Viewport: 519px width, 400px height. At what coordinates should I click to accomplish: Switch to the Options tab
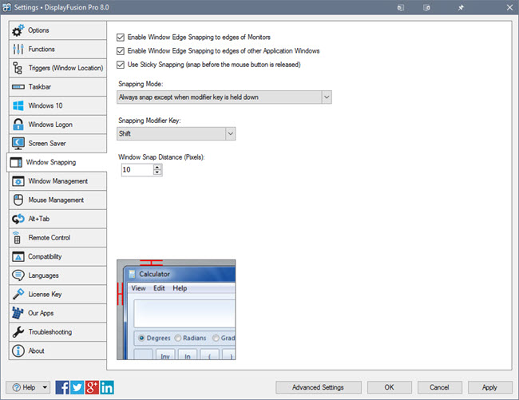click(x=57, y=30)
